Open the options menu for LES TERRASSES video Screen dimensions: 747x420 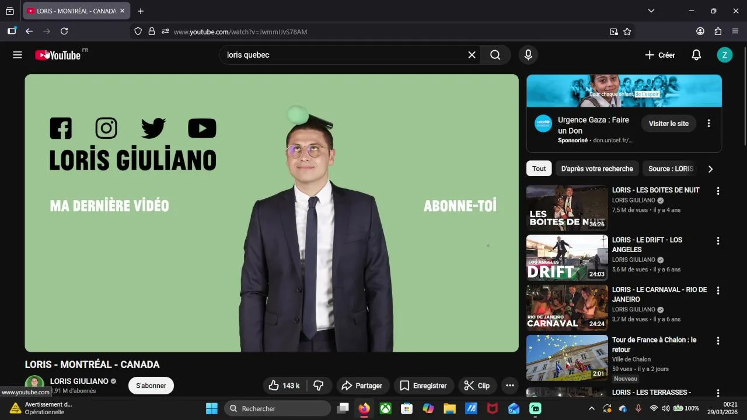[718, 393]
